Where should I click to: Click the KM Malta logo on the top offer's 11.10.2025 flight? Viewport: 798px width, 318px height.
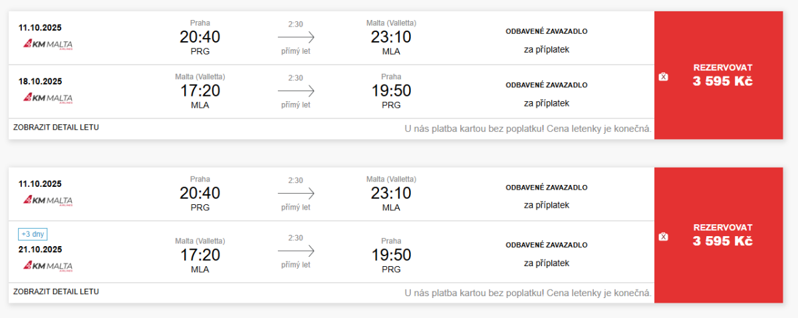pos(48,44)
